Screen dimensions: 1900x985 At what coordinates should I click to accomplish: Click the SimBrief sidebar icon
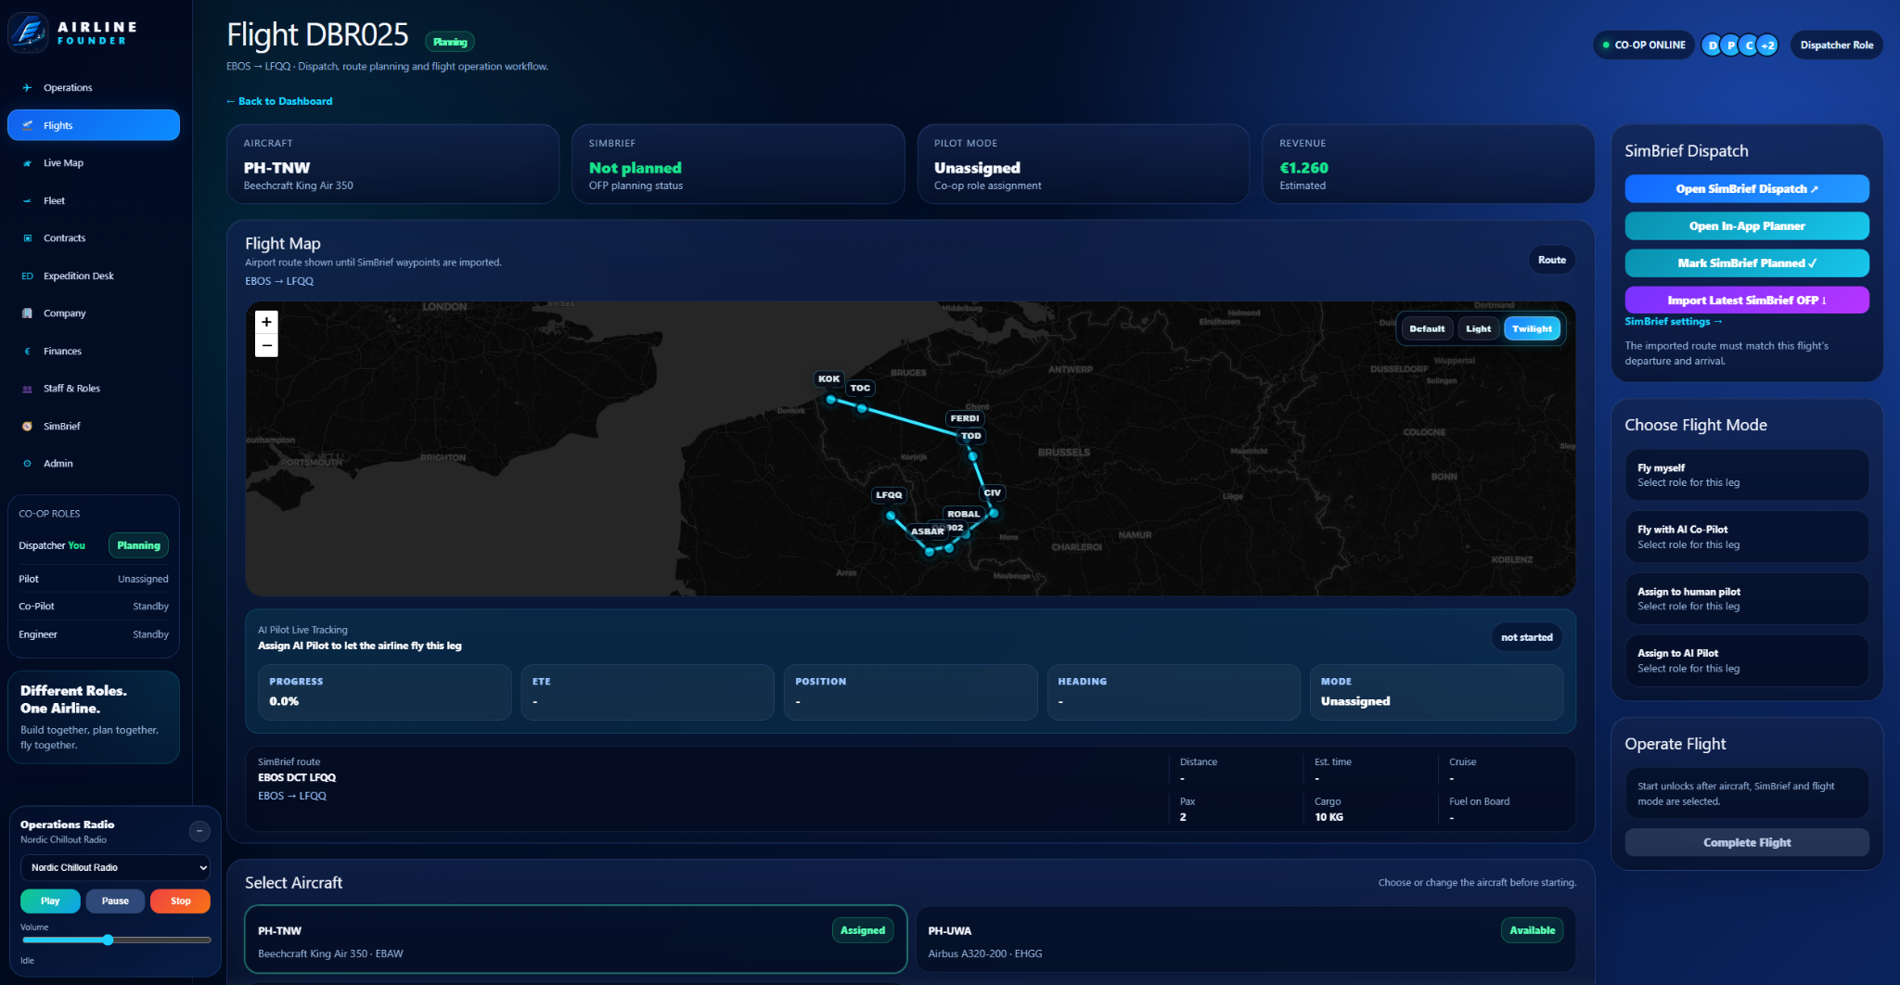[27, 427]
